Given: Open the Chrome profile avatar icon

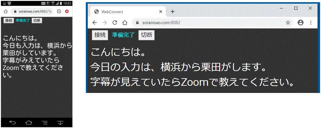Looking at the screenshot, I should (x=300, y=23).
